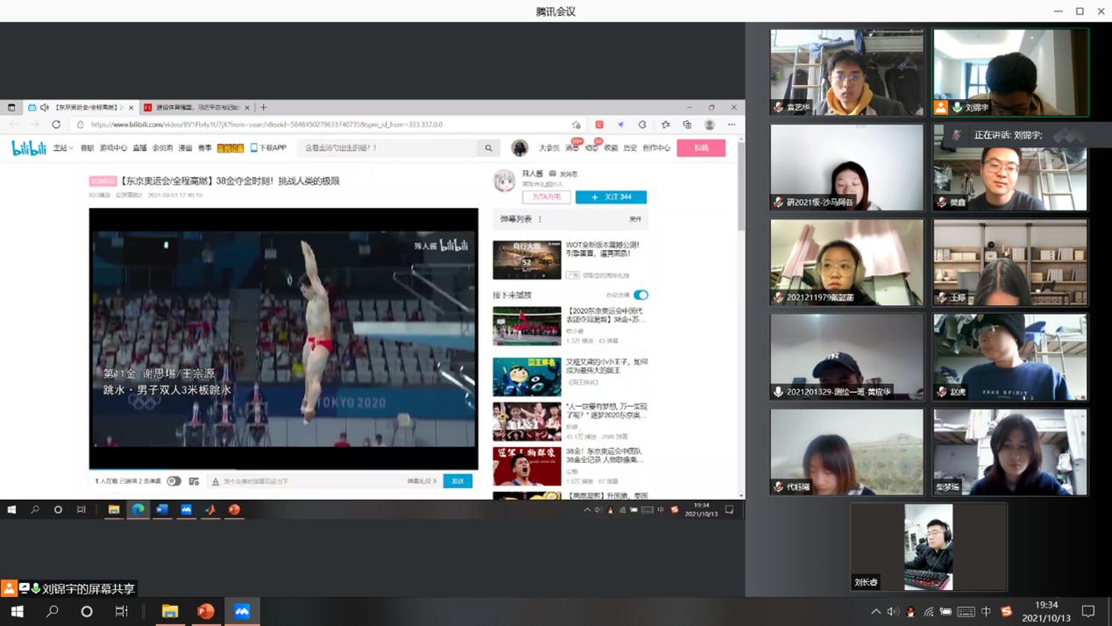The height and width of the screenshot is (626, 1112).
Task: Open 历史 in bilibili header
Action: (x=630, y=148)
